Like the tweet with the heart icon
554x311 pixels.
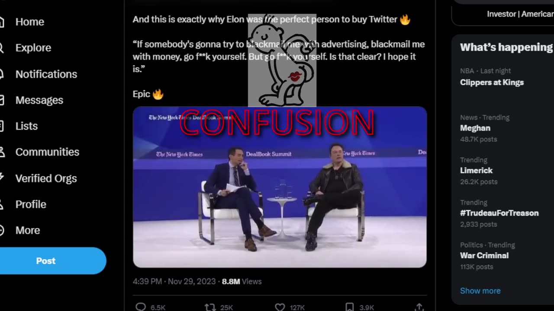coord(280,307)
